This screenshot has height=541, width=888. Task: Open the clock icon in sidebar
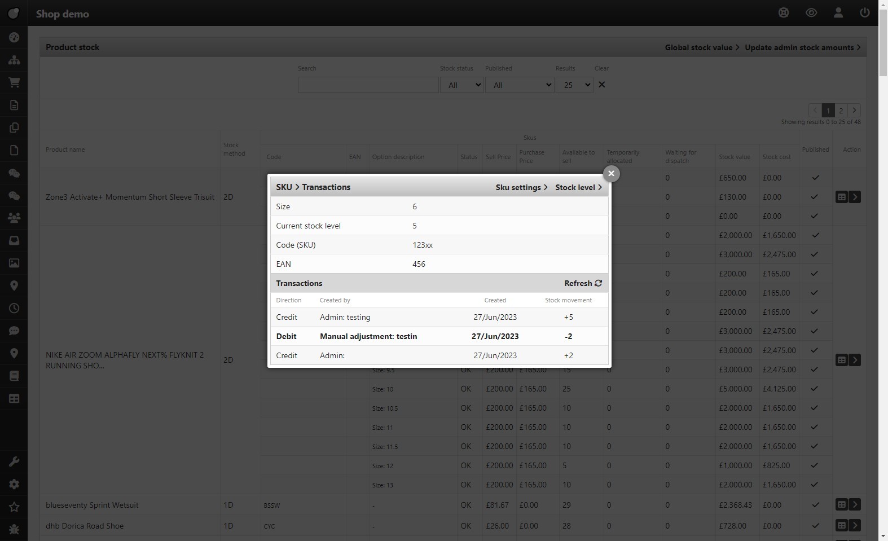[14, 308]
